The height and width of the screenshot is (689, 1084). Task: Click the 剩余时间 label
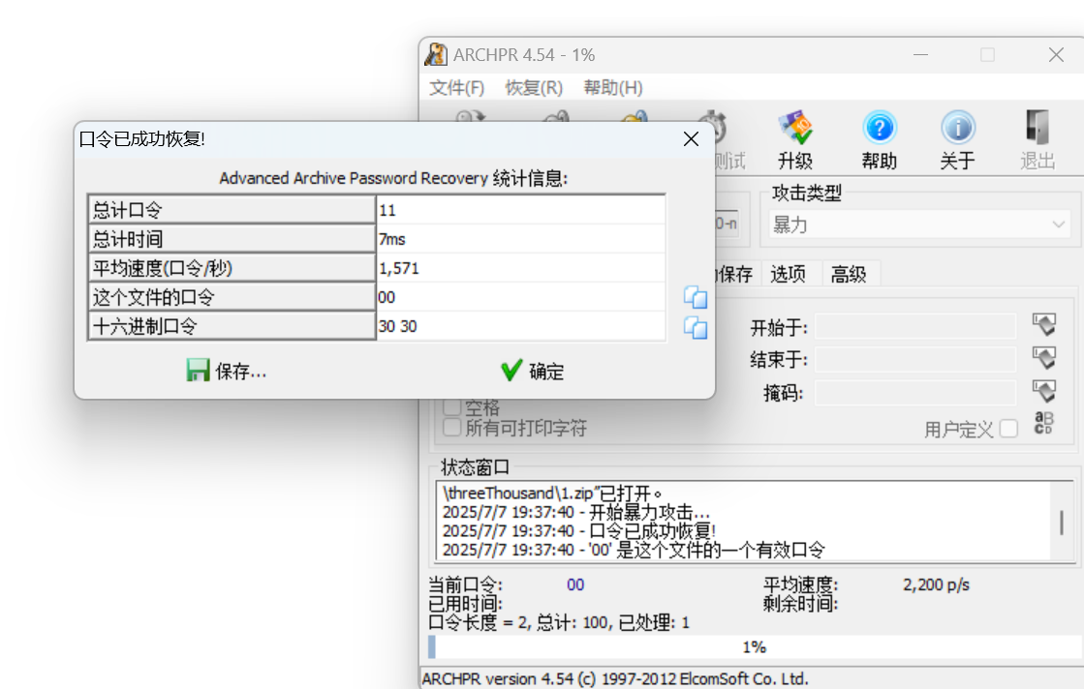point(800,604)
